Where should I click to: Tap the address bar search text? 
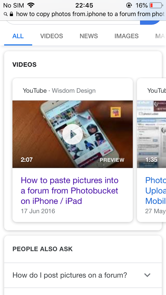coord(91,14)
